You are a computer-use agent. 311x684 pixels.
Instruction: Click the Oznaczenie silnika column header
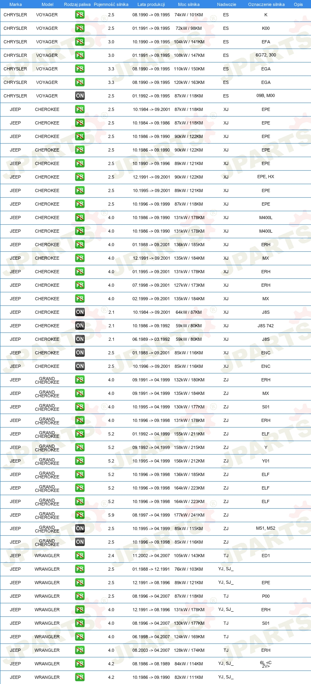point(266,4)
